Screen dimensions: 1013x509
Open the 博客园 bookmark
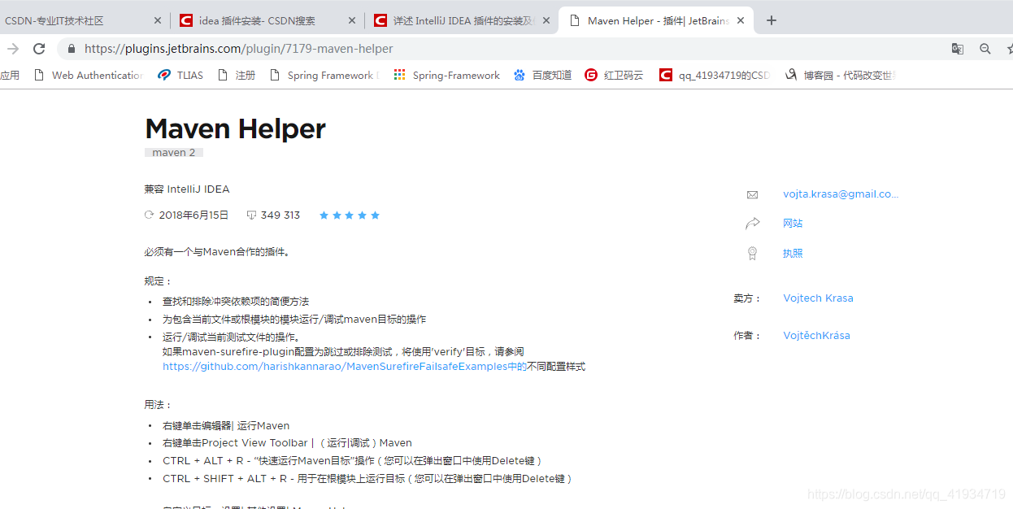coord(841,75)
